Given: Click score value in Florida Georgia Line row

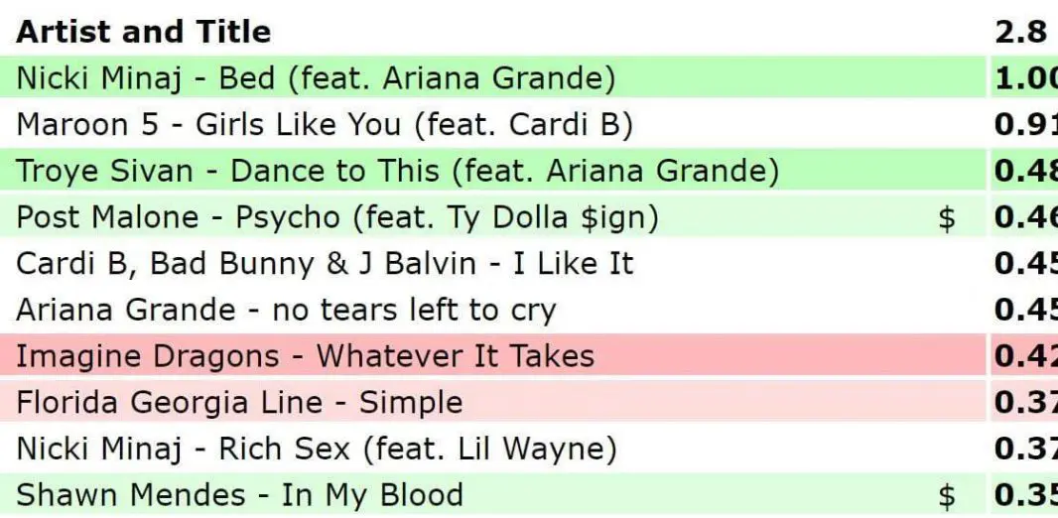Looking at the screenshot, I should pos(1024,403).
